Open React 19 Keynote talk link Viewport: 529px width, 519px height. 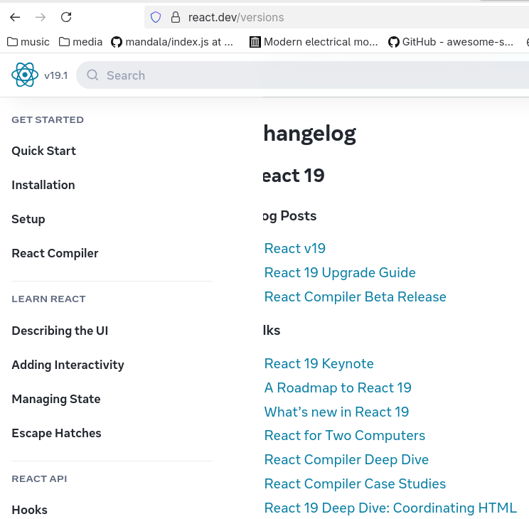(319, 364)
